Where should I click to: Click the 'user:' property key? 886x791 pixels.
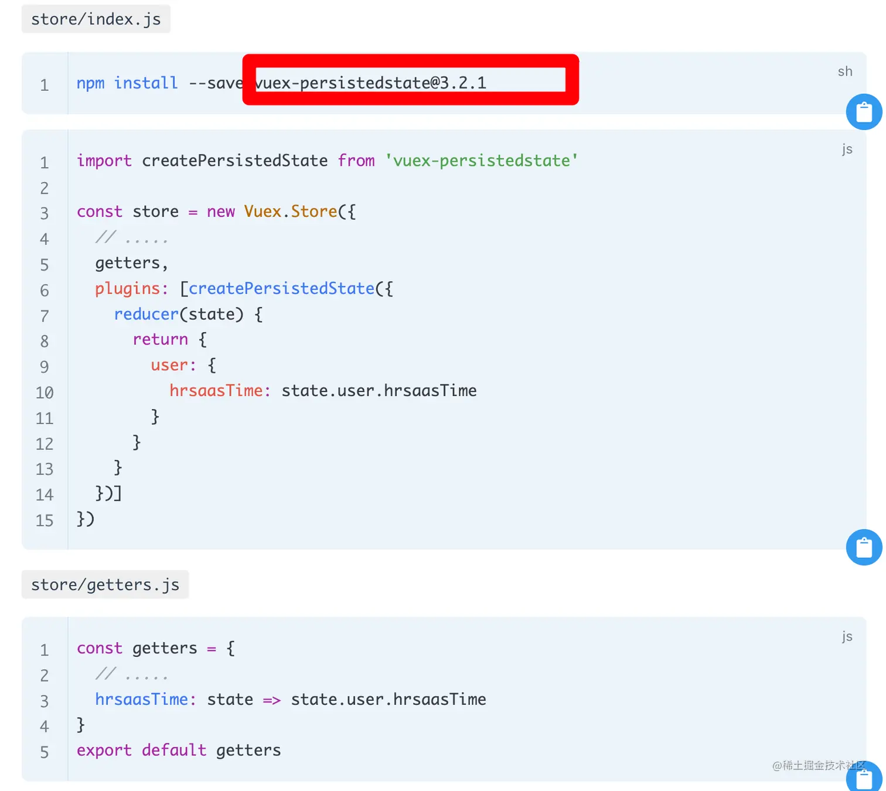(173, 365)
